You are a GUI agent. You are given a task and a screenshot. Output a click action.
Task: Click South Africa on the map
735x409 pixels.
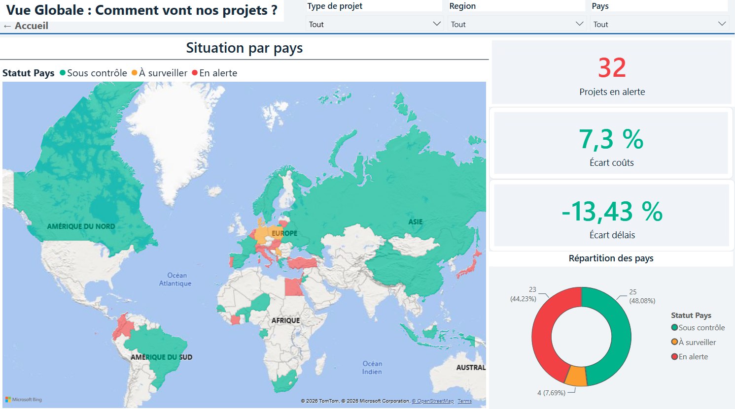coord(283,383)
